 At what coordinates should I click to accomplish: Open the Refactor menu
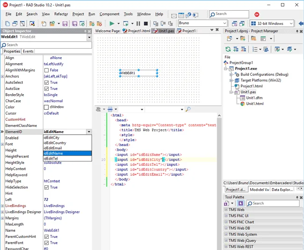point(61,14)
